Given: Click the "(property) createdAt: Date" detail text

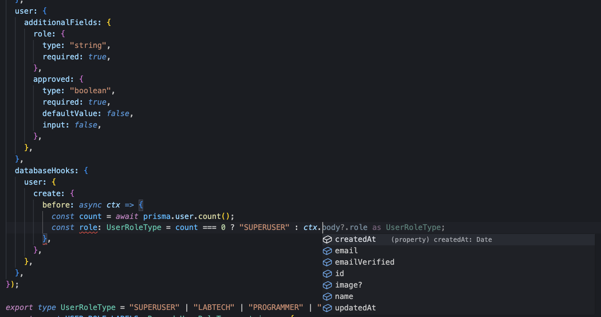Looking at the screenshot, I should [442, 240].
